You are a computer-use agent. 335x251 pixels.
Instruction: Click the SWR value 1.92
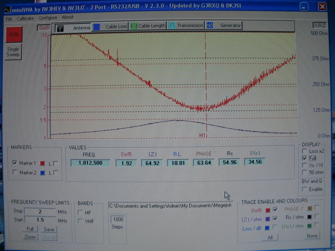click(126, 163)
